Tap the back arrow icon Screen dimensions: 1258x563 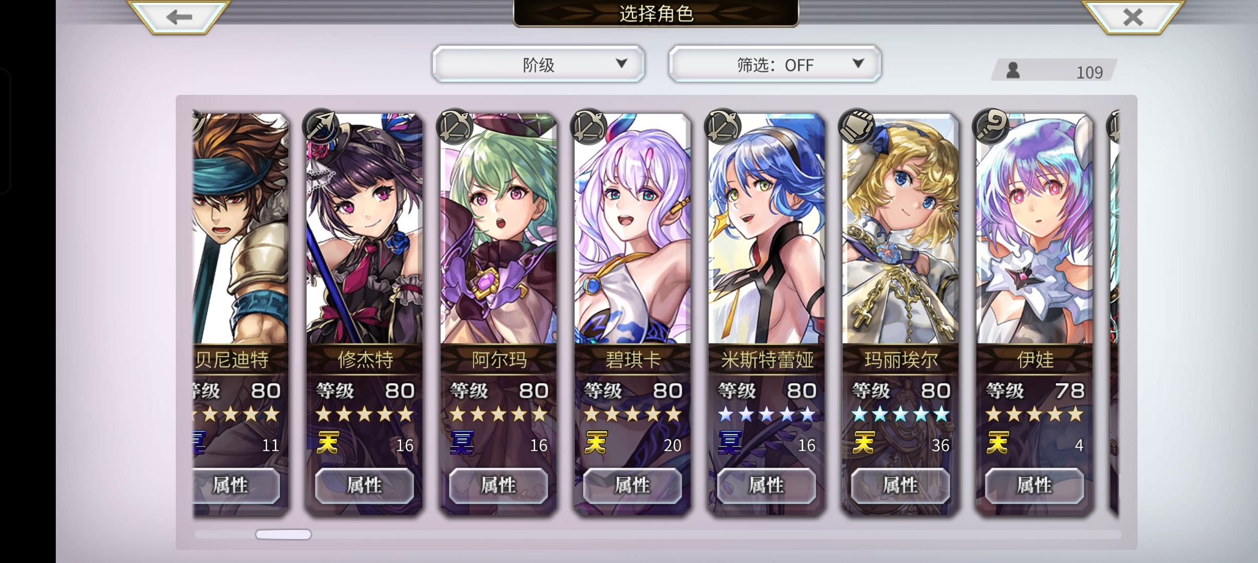coord(179,17)
